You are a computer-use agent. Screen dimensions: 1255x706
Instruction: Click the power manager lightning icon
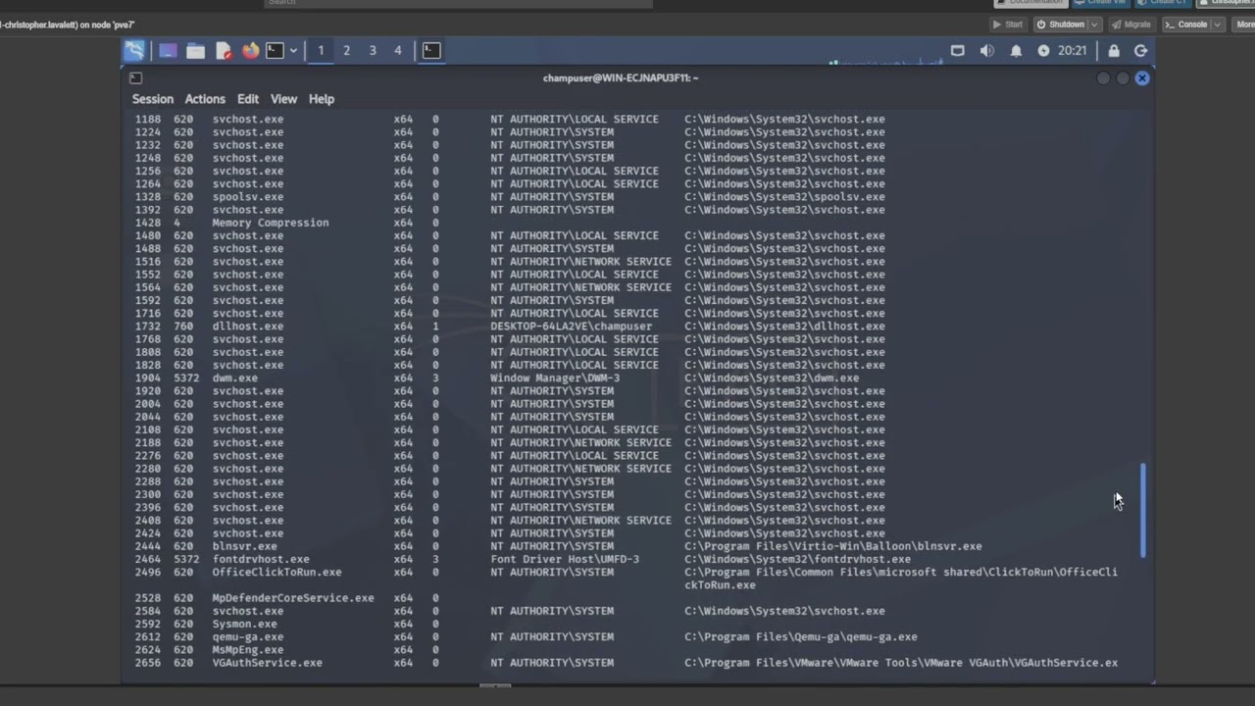tap(1043, 51)
